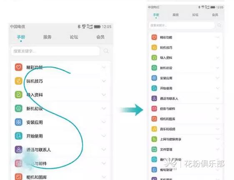Expand the 精彩功能 chevron in the left phone screen
The width and height of the screenshot is (234, 180).
tap(104, 67)
